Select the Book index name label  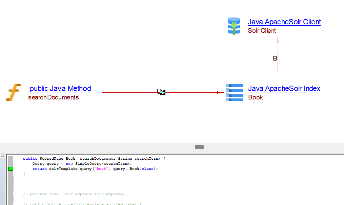coord(256,97)
